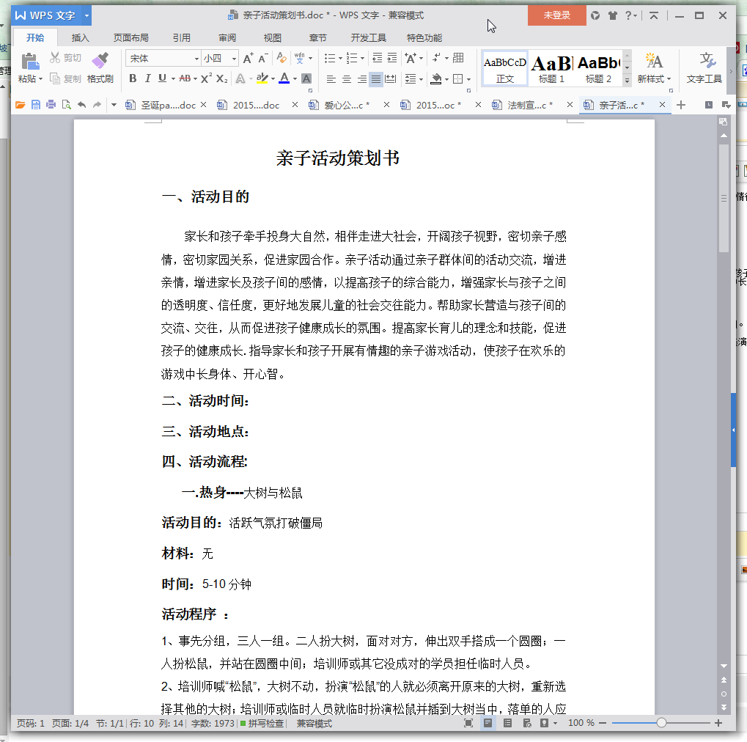The width and height of the screenshot is (747, 742).
Task: Click the 复制 copy button
Action: pos(66,78)
